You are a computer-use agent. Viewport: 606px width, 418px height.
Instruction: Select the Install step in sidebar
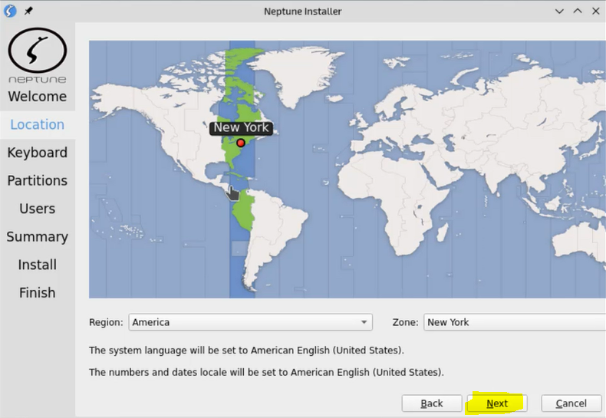tap(38, 265)
